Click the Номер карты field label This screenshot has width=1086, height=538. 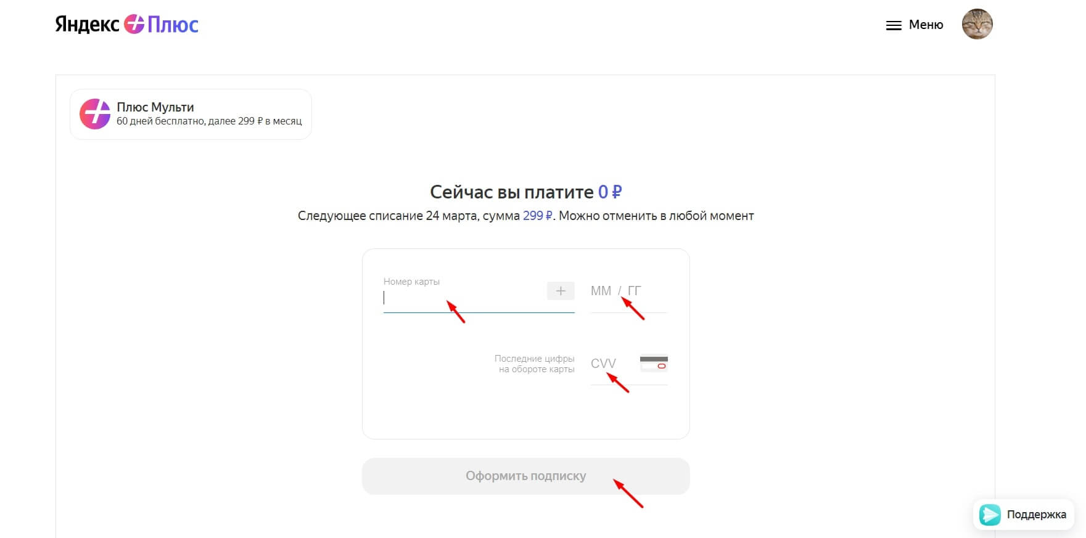[x=411, y=282]
